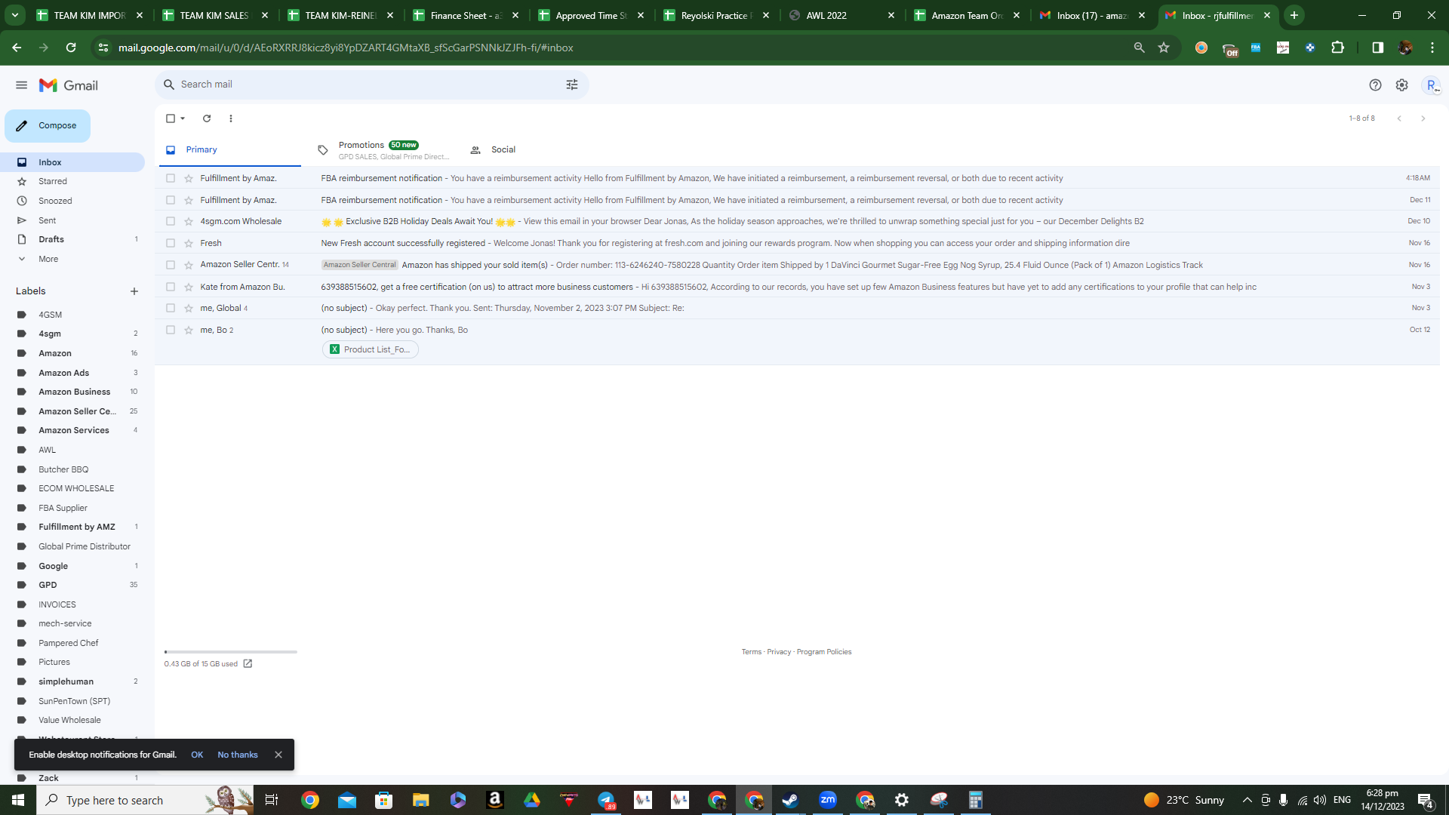Select the 4:18 AM Fulfillment by Amazon email
The width and height of the screenshot is (1449, 815).
171,179
